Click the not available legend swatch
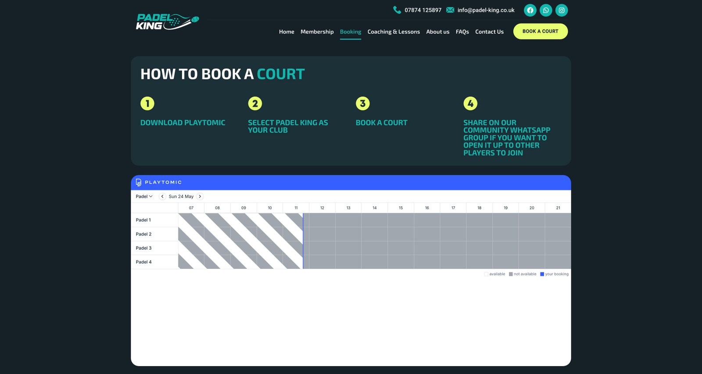 pos(511,274)
